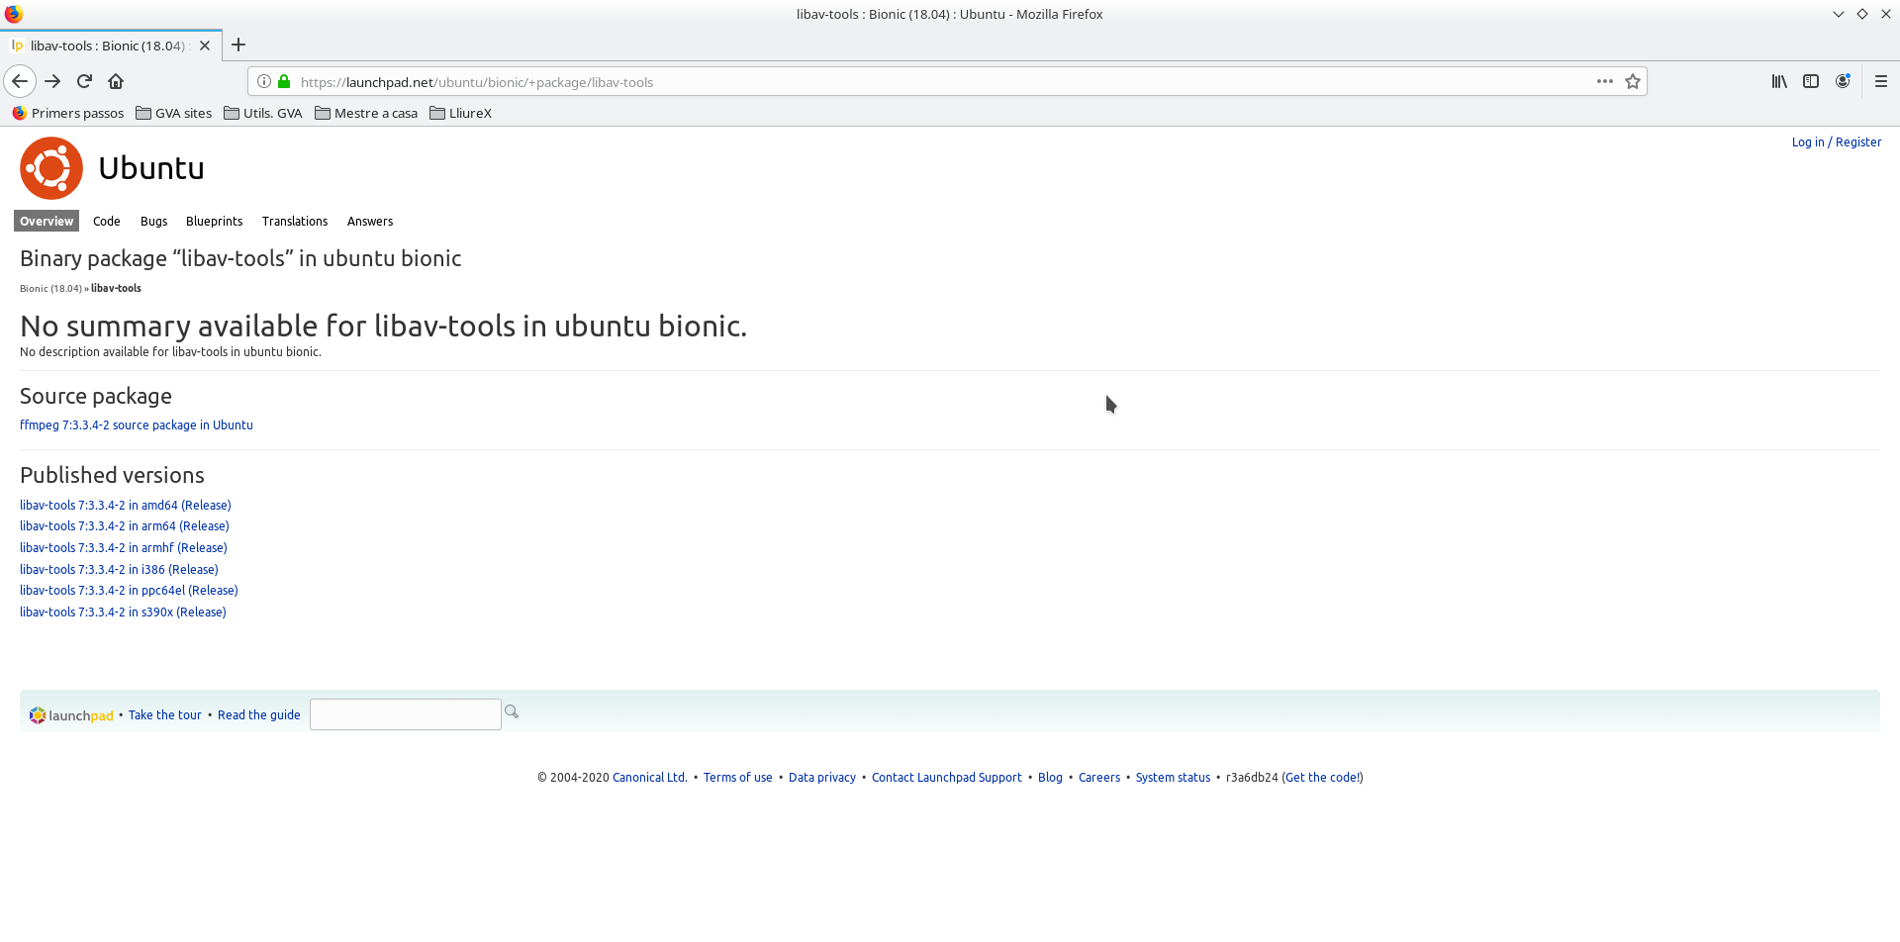1900x942 pixels.
Task: Click the Ubuntu heading text
Action: coord(151,168)
